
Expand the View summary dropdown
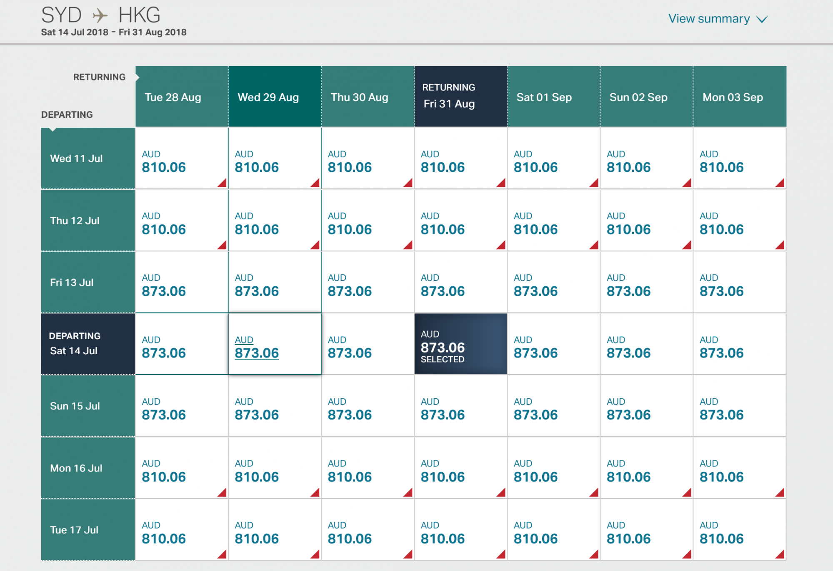pos(718,19)
